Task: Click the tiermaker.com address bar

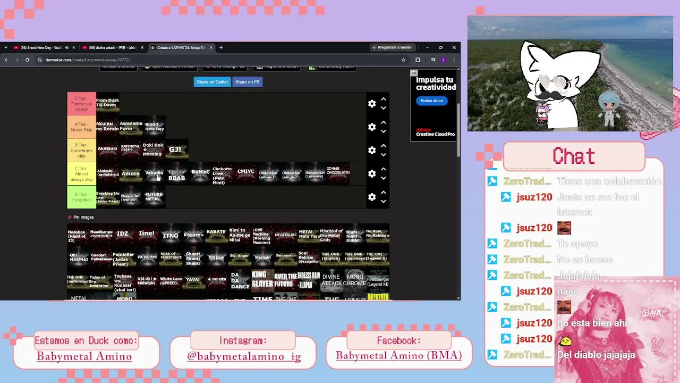Action: pyautogui.click(x=218, y=60)
